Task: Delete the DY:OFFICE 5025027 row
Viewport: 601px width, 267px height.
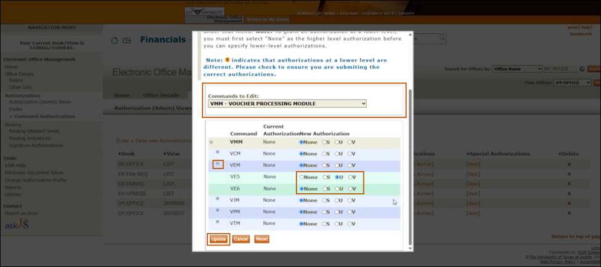Action: tap(569, 213)
